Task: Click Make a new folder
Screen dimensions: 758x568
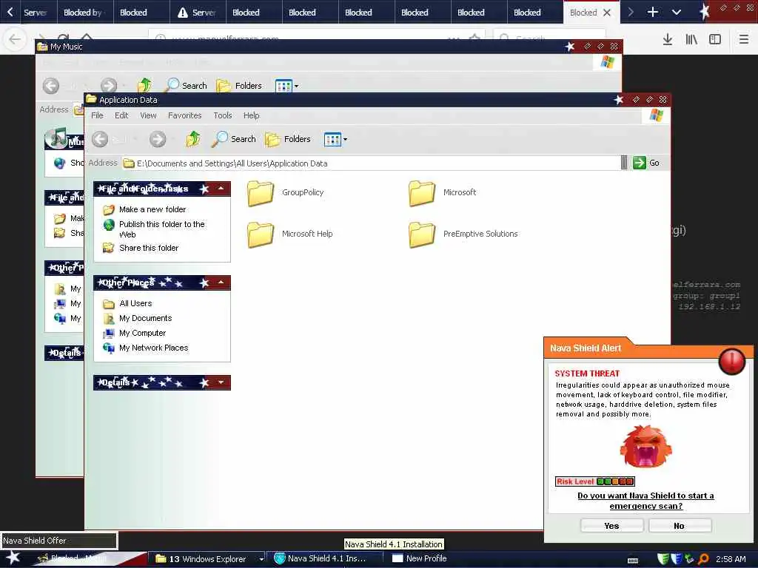Action: tap(152, 209)
